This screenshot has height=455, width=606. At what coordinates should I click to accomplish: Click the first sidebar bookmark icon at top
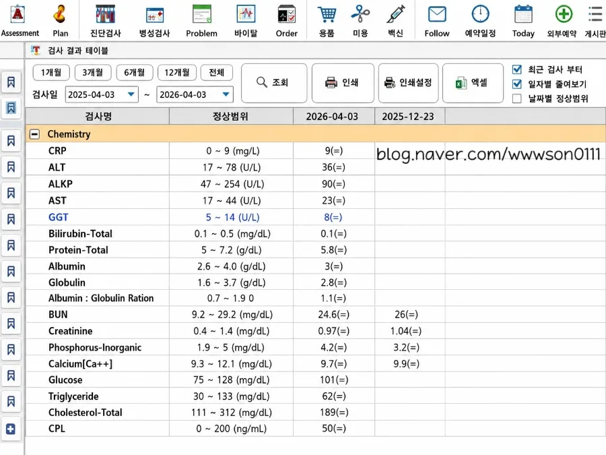[11, 82]
